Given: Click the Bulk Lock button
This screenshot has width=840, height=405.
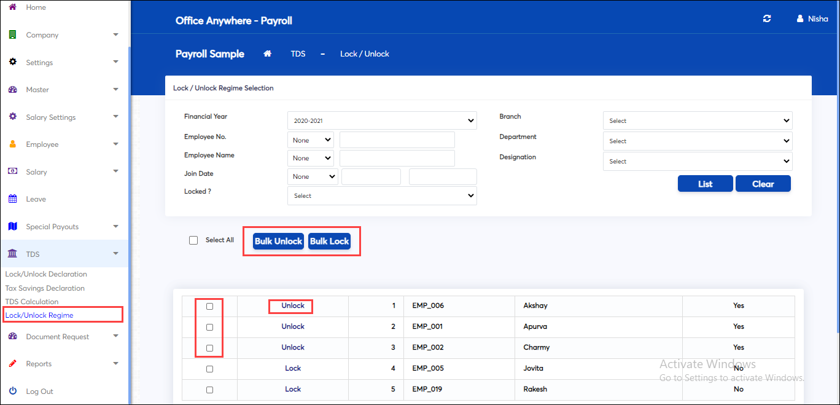Looking at the screenshot, I should click(x=330, y=241).
